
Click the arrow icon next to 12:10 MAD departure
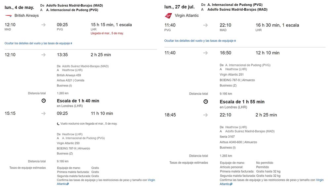[x=44, y=25]
